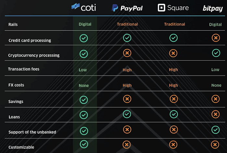Click the bitpay logo in the header

[213, 8]
